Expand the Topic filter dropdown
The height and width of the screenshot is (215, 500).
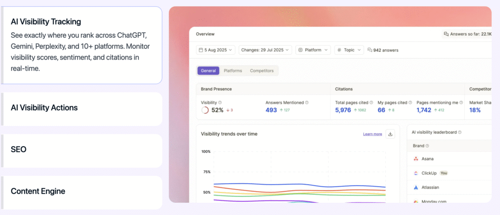click(349, 50)
